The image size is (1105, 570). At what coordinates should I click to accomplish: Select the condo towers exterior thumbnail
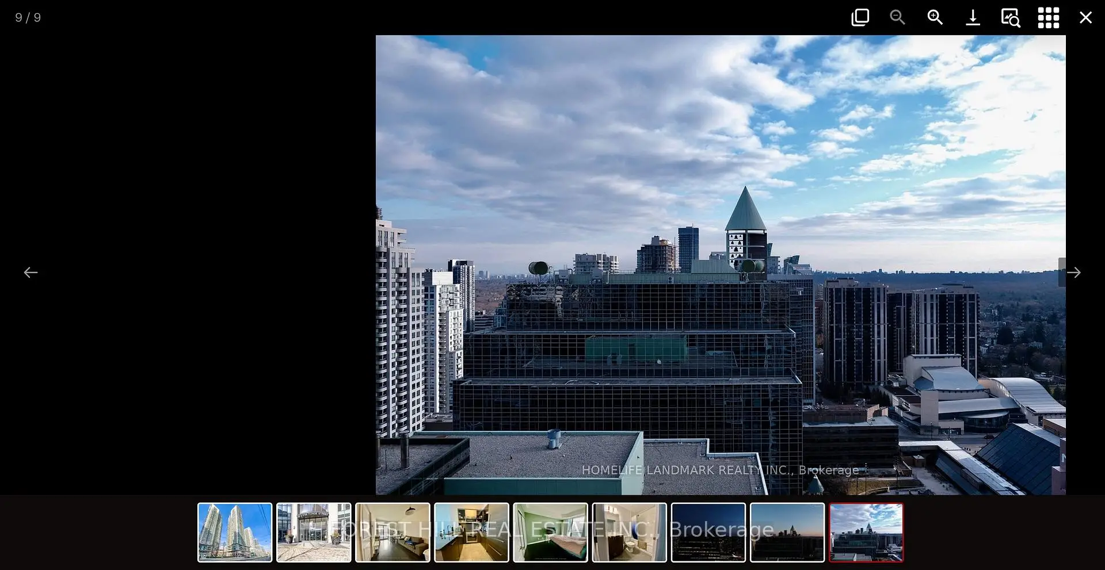(x=235, y=532)
